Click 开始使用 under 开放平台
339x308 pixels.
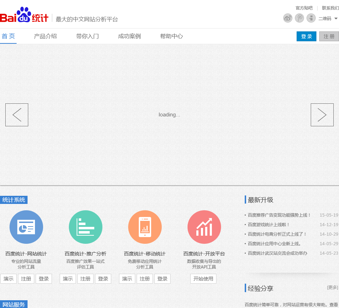(x=203, y=279)
